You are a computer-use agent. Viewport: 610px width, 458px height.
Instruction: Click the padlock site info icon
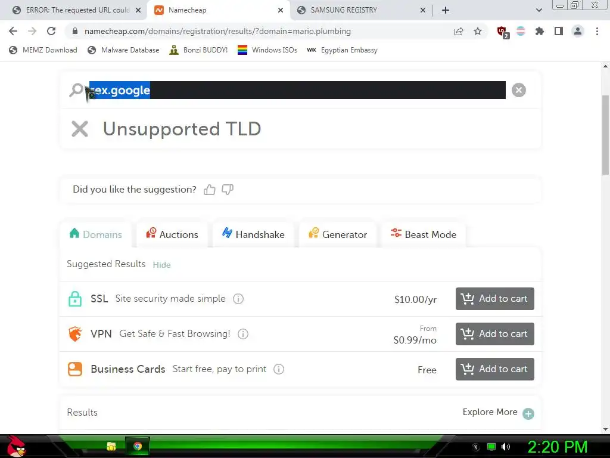[75, 31]
